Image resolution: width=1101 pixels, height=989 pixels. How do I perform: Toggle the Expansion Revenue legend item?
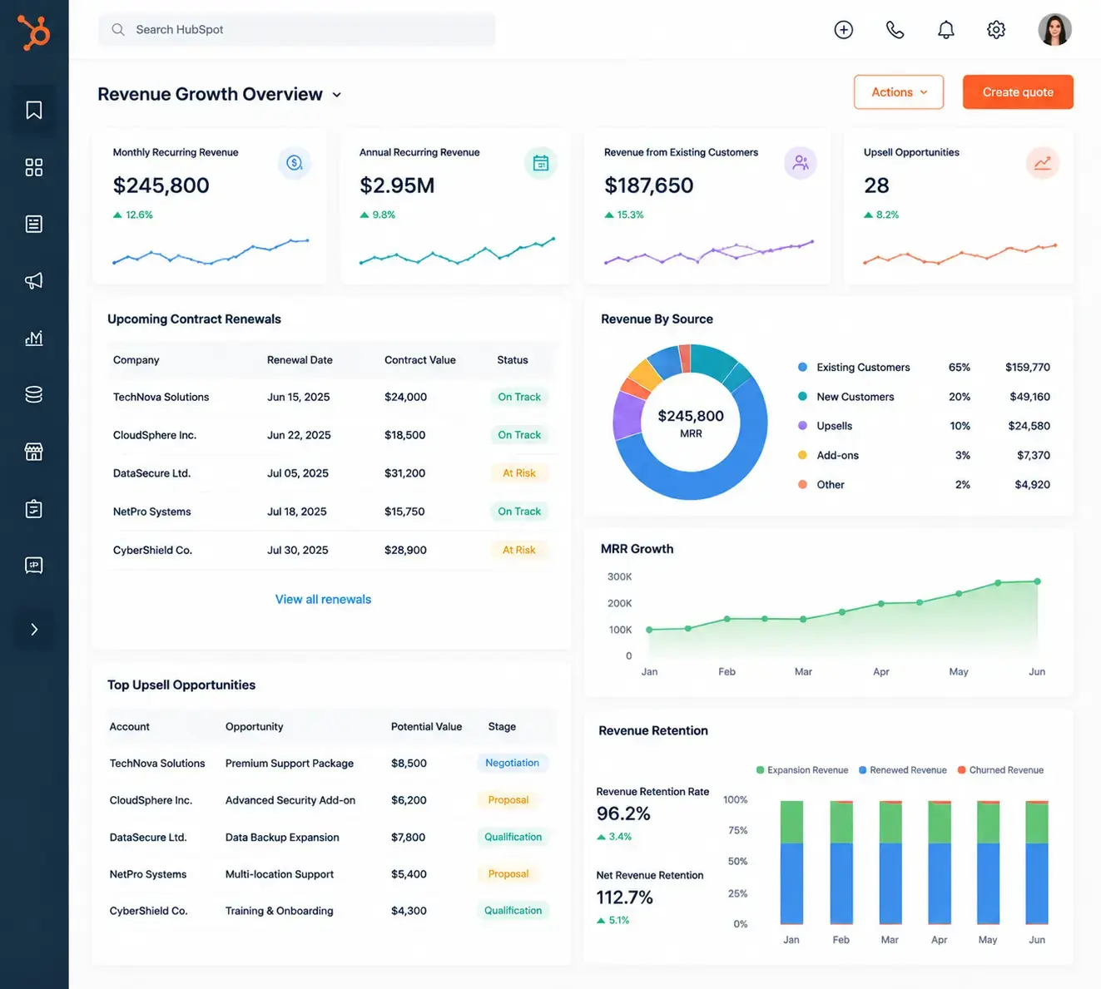802,770
